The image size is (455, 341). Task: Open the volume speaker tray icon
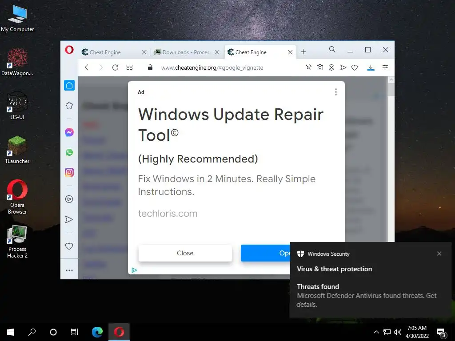(398, 332)
